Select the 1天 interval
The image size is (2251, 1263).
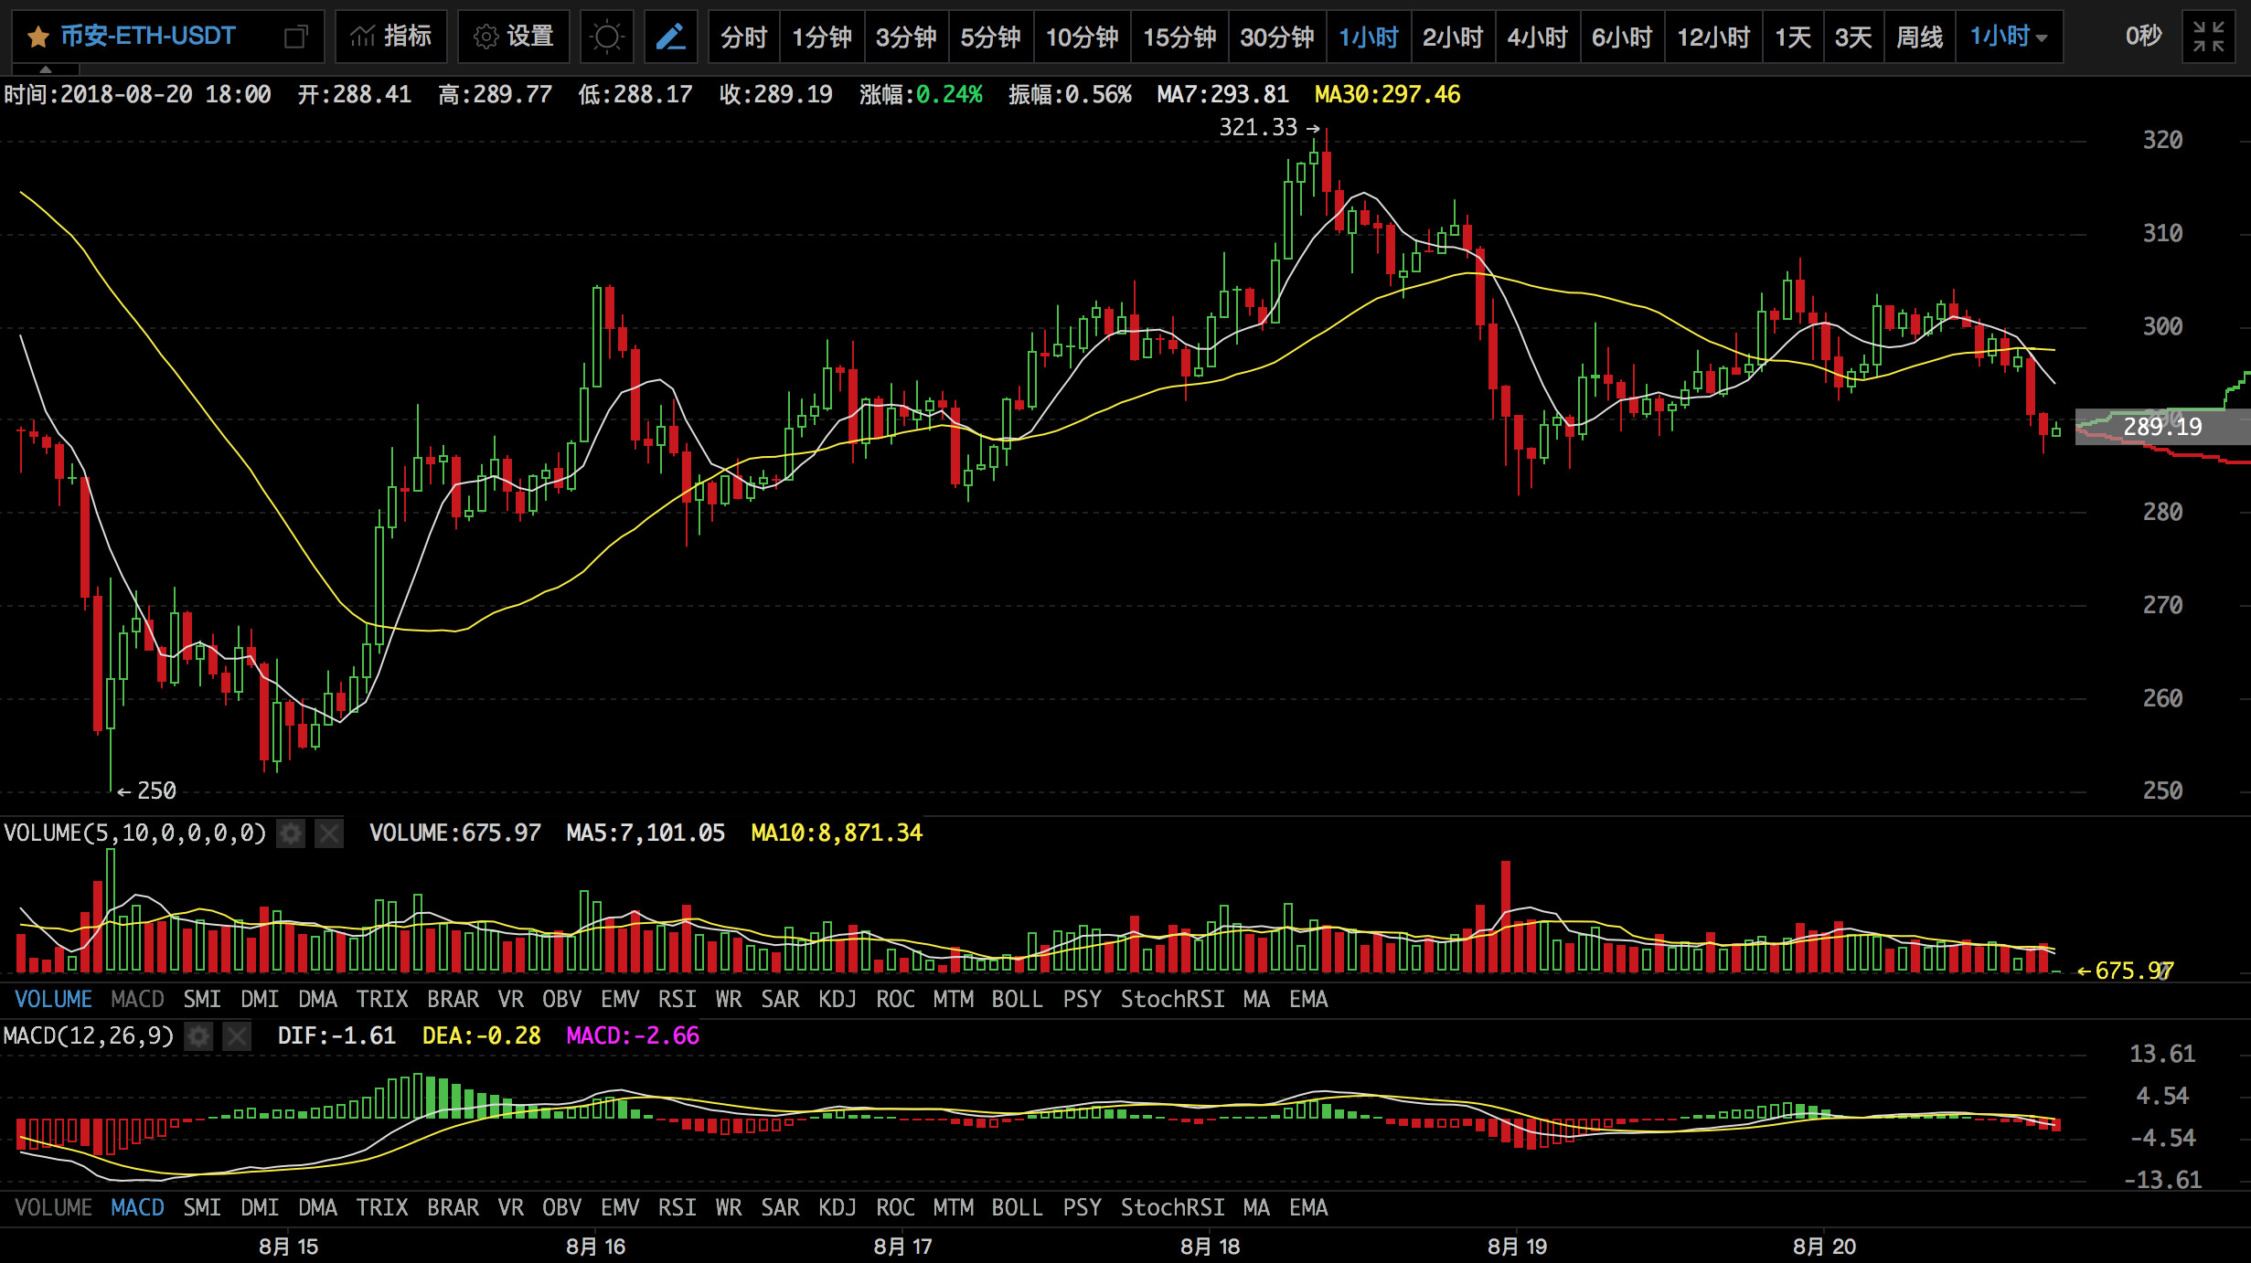click(x=1793, y=37)
